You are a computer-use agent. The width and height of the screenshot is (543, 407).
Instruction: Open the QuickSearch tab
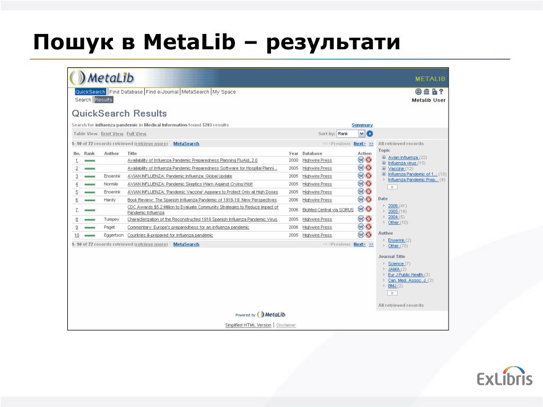pyautogui.click(x=90, y=92)
